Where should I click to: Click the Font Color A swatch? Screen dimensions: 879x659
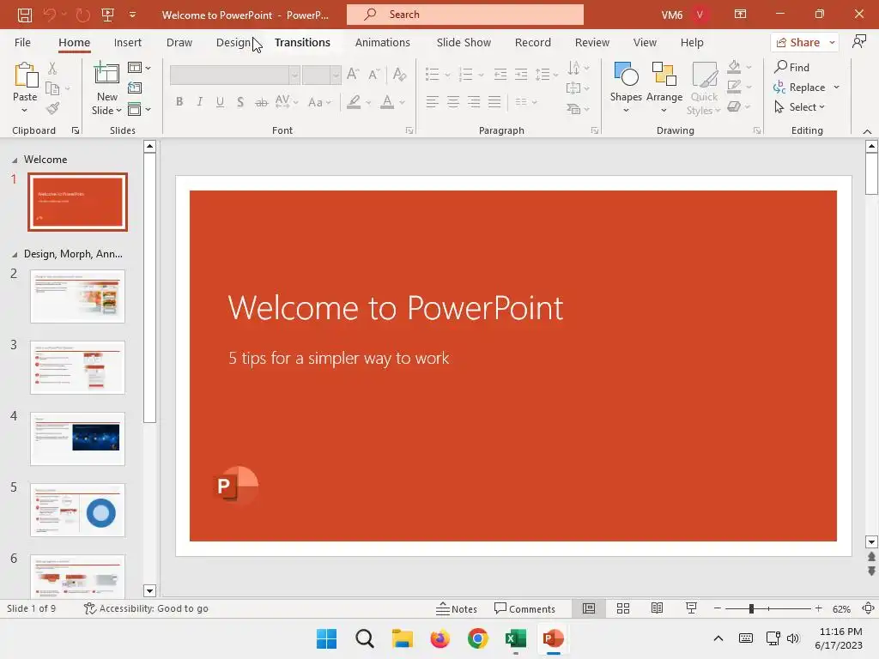[387, 102]
